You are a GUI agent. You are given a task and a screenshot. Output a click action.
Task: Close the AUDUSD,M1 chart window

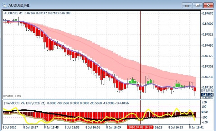(208, 6)
